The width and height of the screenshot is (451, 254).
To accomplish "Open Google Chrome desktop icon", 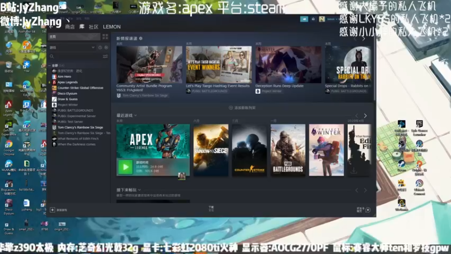I will 8,148.
